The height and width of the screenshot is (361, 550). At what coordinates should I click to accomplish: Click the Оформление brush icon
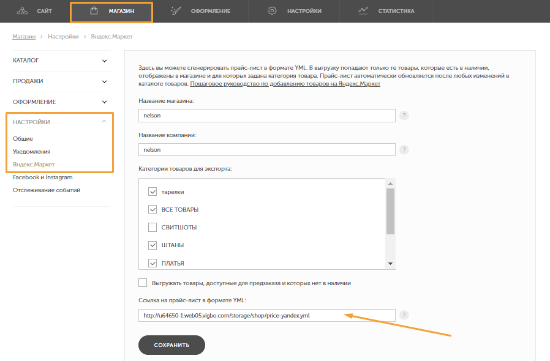pos(176,11)
